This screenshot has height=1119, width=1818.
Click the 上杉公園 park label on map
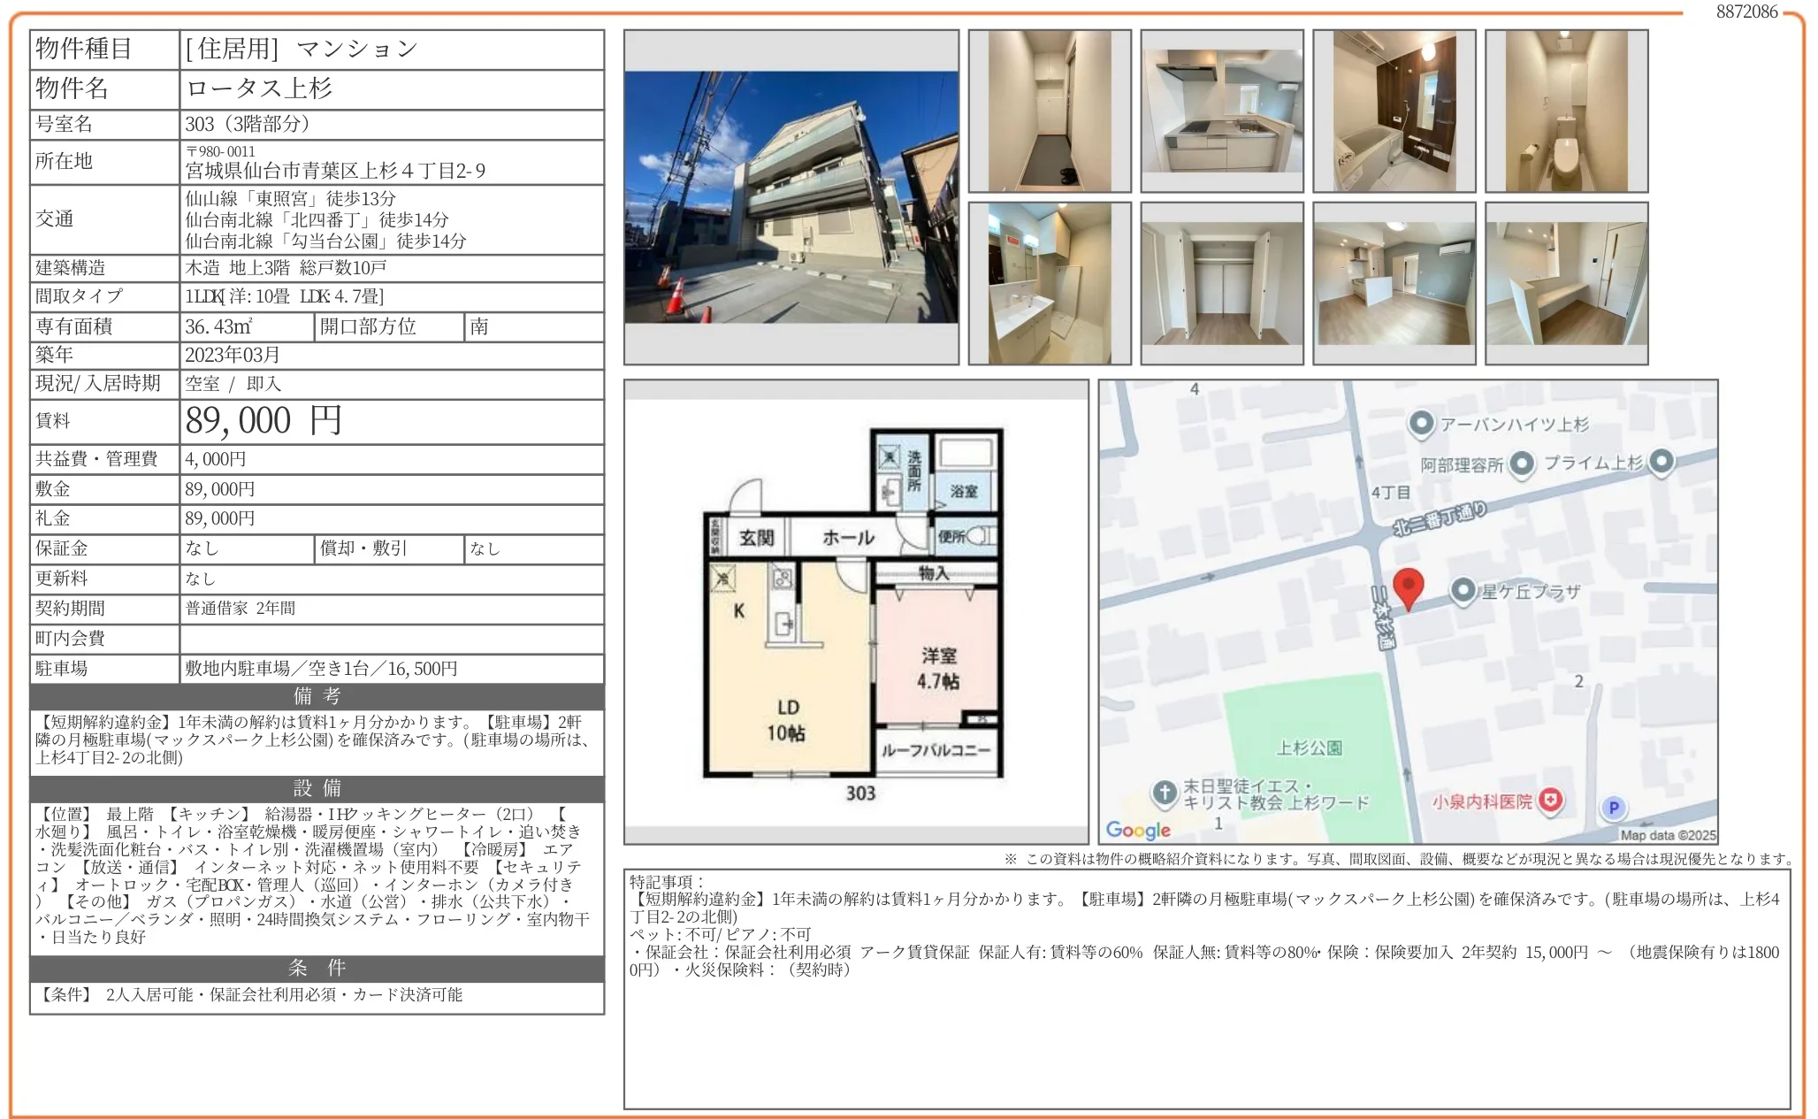(1309, 748)
